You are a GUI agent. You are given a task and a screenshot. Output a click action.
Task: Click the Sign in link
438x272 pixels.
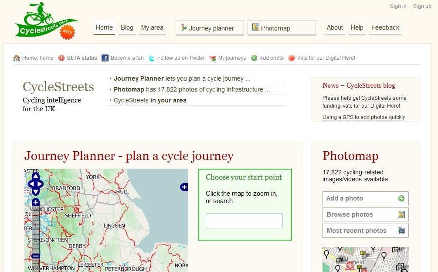click(x=398, y=6)
